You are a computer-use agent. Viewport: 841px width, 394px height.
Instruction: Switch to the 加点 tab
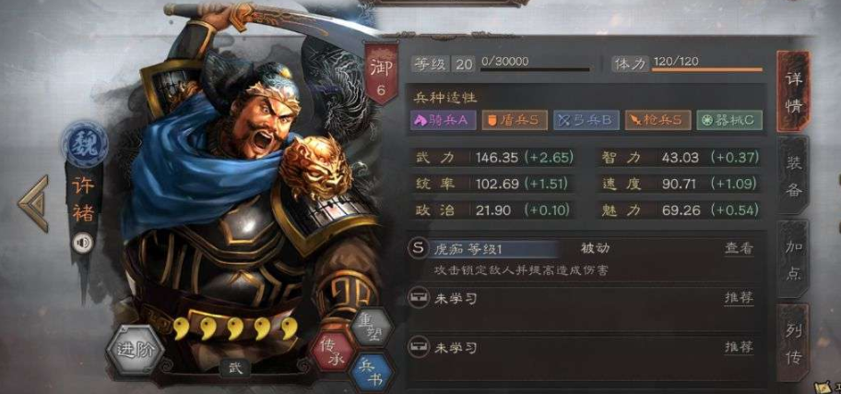[x=794, y=258]
